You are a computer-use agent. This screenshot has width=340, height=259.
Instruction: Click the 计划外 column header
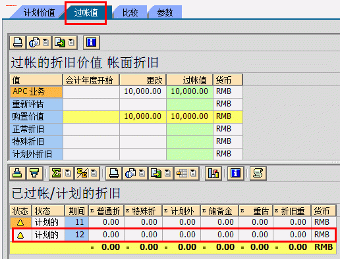181,211
